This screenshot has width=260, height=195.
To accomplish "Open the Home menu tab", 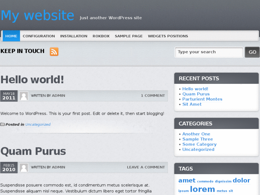I will [11, 36].
